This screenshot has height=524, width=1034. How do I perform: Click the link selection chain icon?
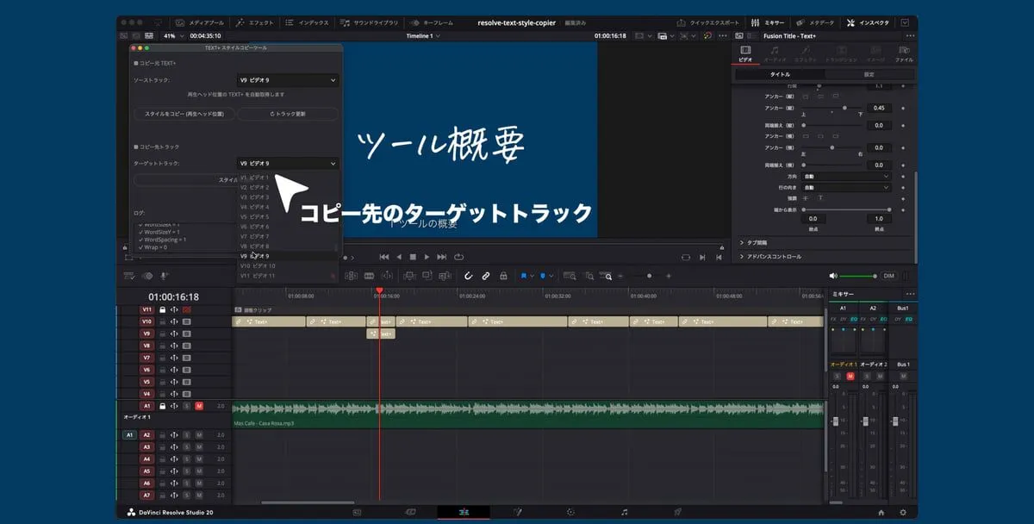[x=486, y=276]
